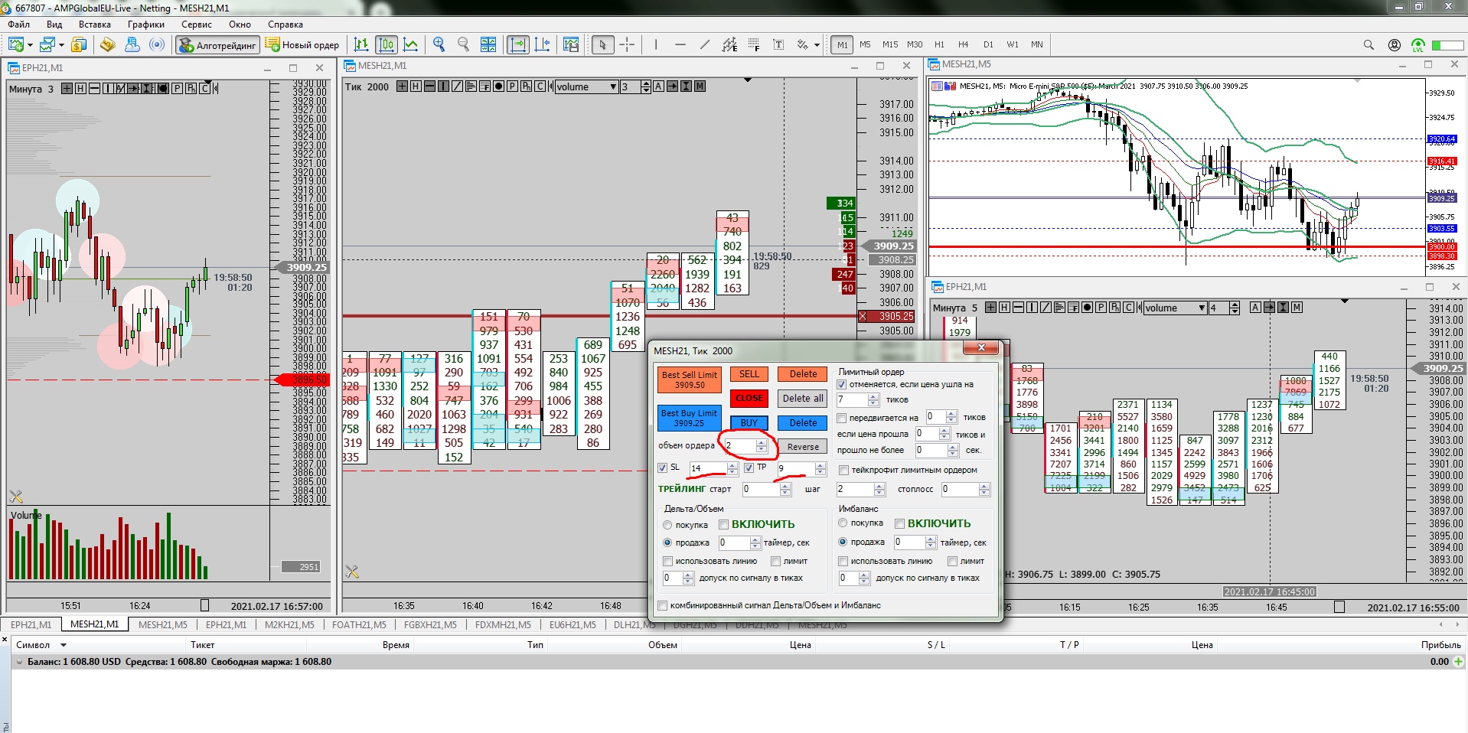Switch to the FOATH21,M5 chart tab
This screenshot has height=733, width=1468.
(359, 624)
